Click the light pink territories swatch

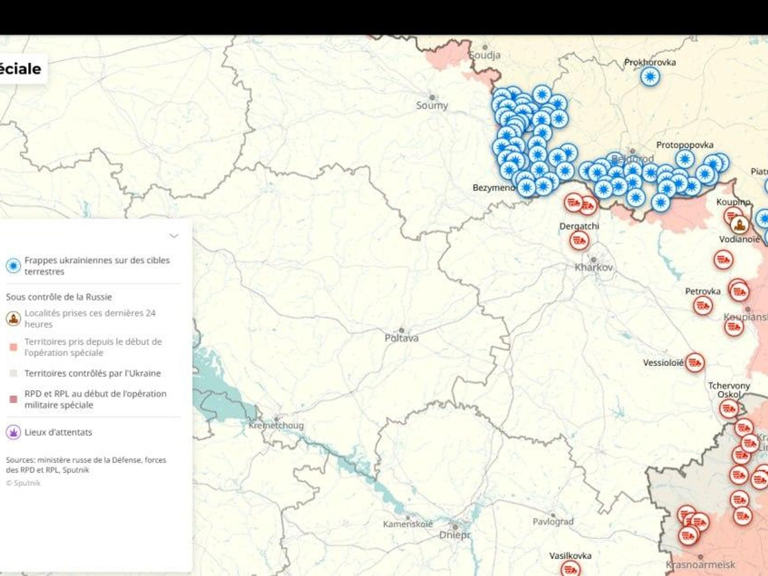click(13, 347)
